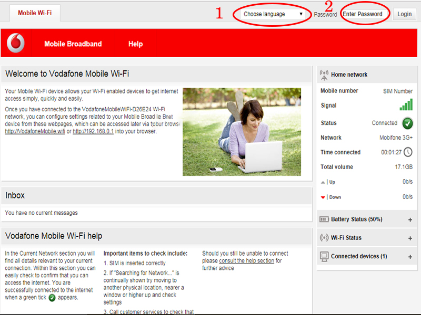Click the green signal strength bars
421x315 pixels.
[406, 104]
